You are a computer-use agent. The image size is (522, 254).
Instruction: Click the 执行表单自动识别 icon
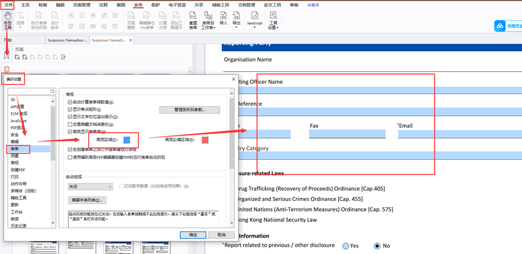click(39, 20)
